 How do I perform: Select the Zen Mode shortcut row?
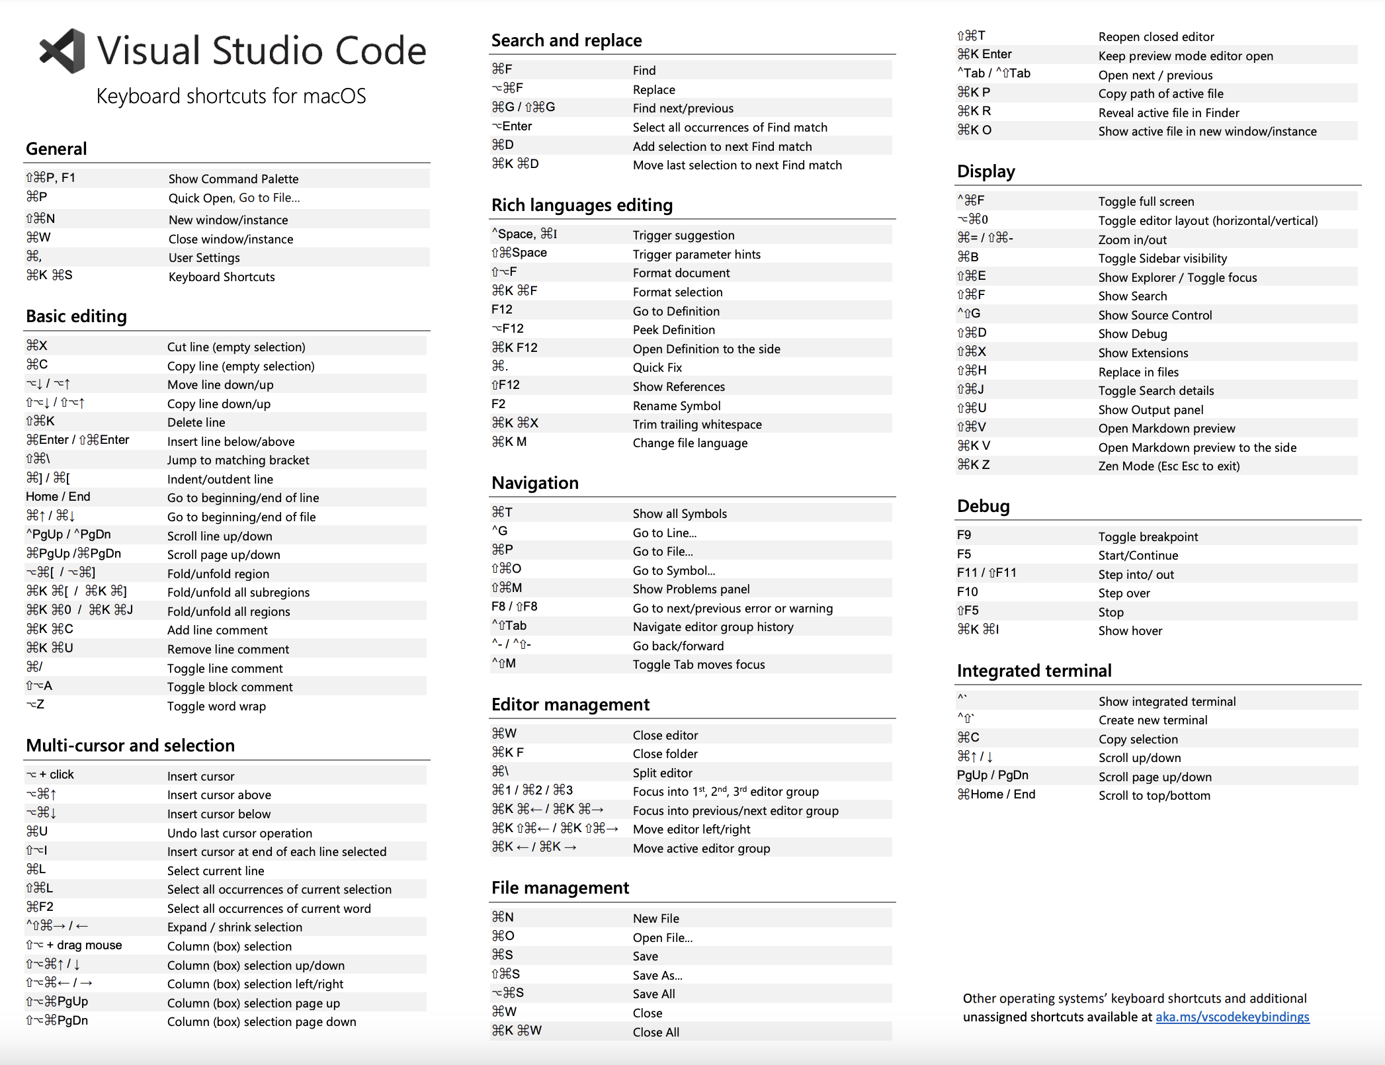[x=1169, y=466]
